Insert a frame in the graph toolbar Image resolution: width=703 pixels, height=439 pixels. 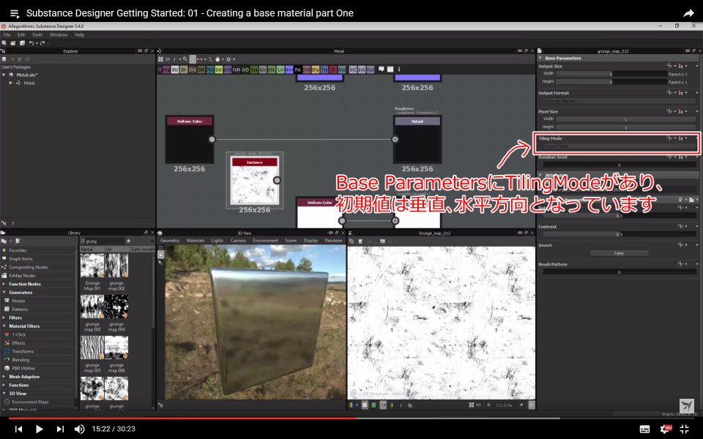point(390,70)
